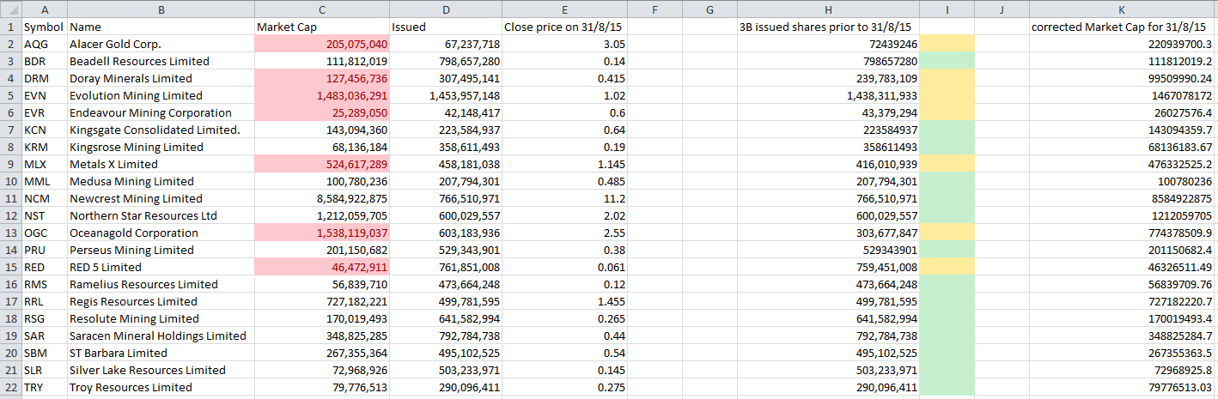The height and width of the screenshot is (399, 1218).
Task: Select red cell 46,472,911
Action: pyautogui.click(x=322, y=267)
